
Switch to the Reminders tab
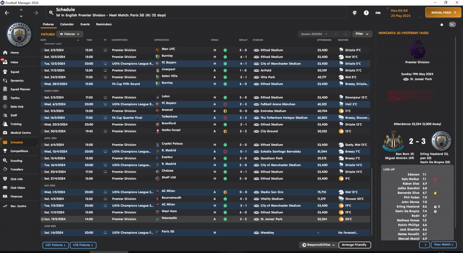click(104, 24)
